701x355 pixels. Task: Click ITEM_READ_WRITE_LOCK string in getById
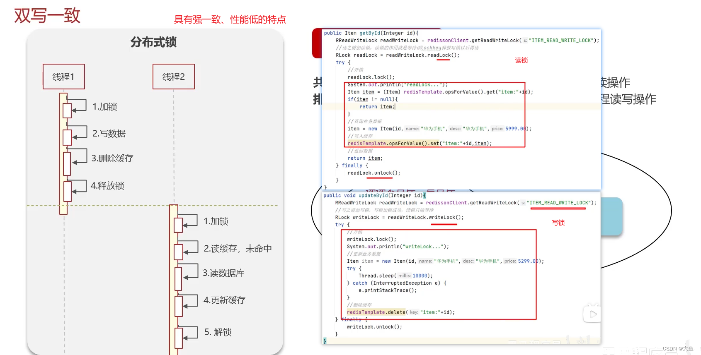[562, 41]
